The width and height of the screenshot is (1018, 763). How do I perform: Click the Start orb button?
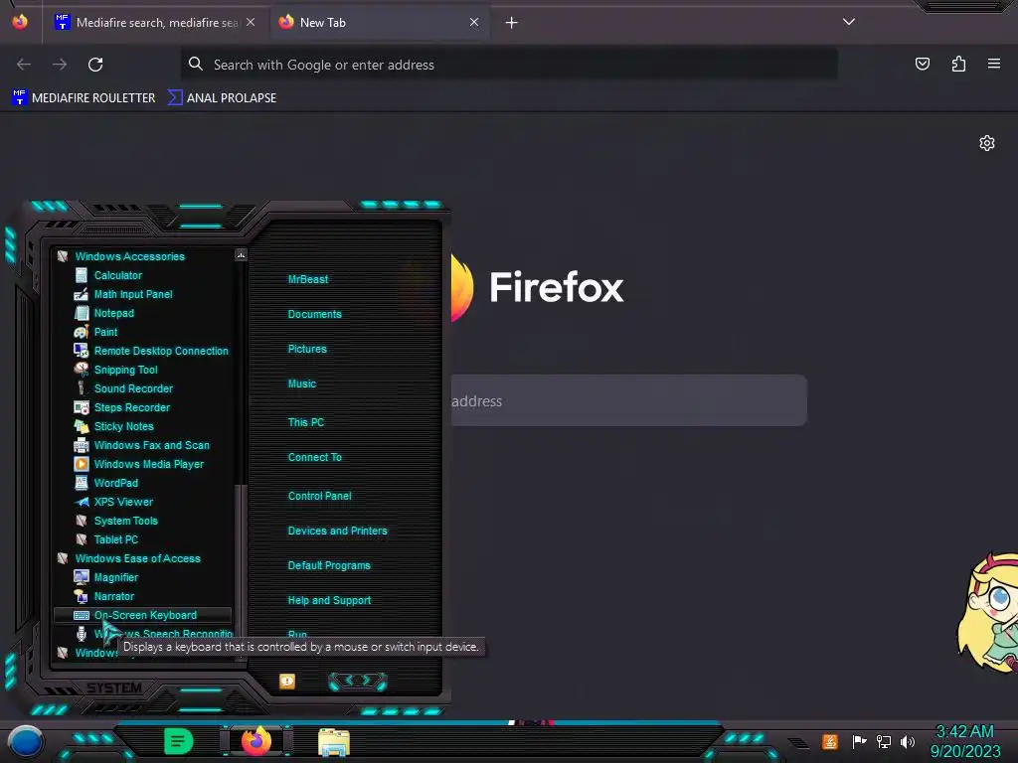26,743
